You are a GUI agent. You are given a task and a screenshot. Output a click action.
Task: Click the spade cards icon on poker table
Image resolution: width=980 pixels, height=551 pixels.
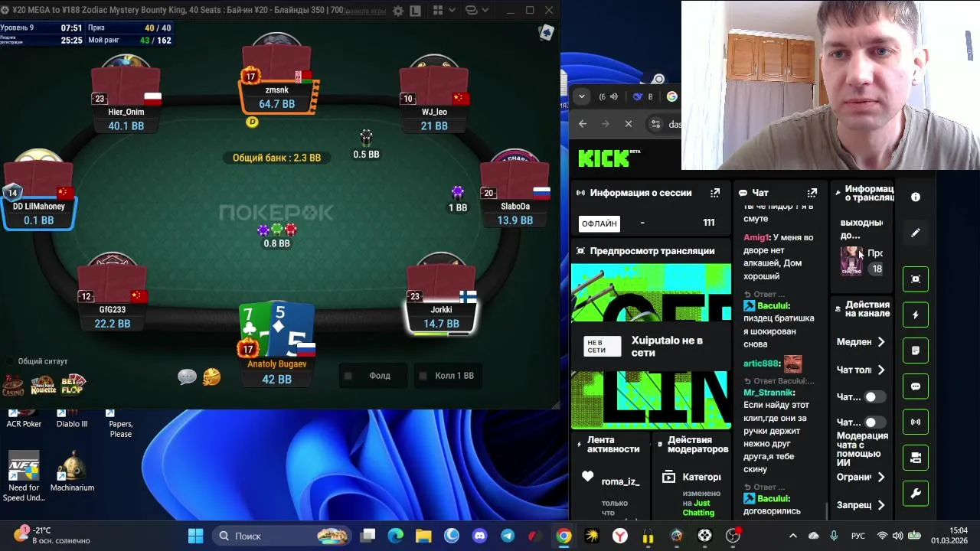(x=546, y=32)
